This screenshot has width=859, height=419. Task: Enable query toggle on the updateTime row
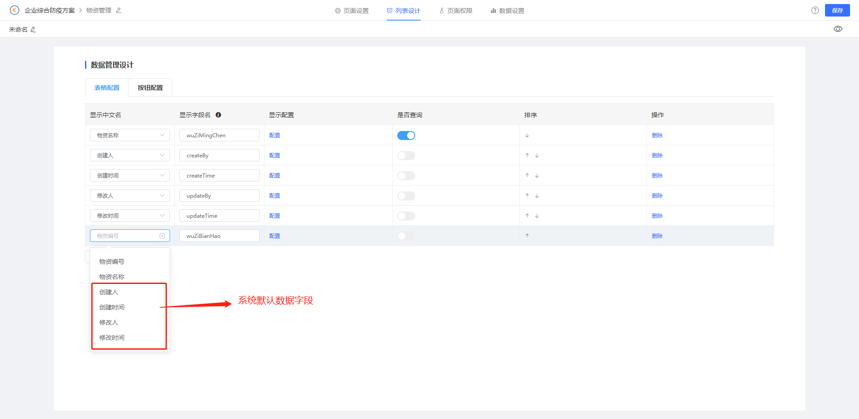(x=406, y=216)
